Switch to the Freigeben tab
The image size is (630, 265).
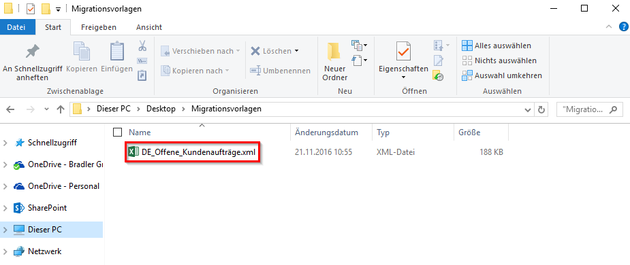point(99,27)
